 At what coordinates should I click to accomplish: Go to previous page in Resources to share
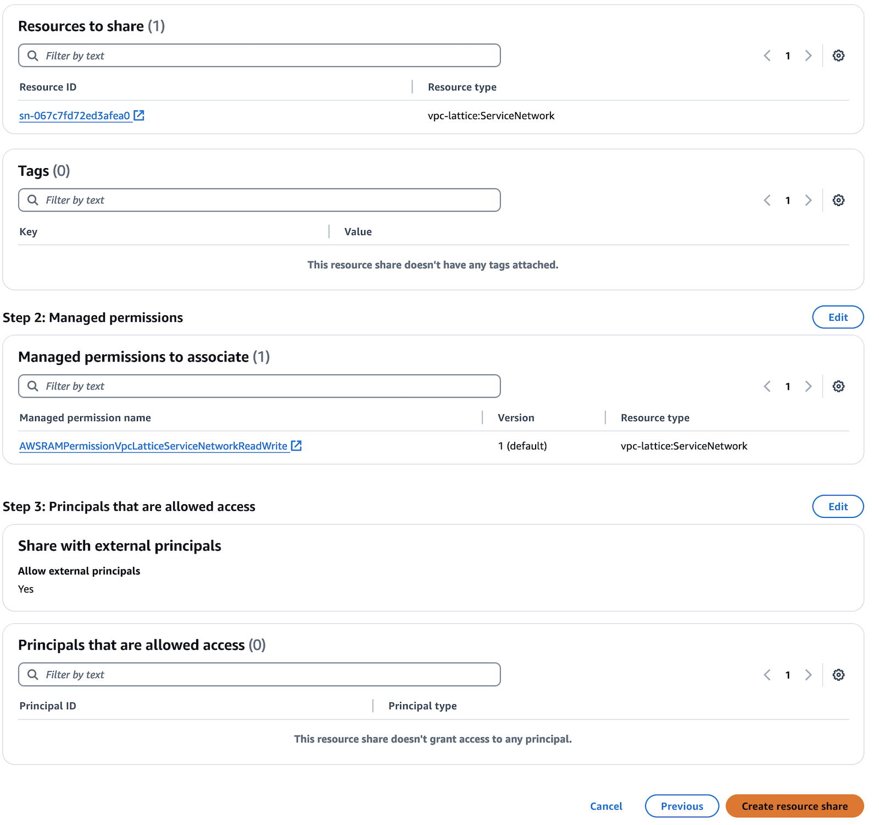click(767, 55)
